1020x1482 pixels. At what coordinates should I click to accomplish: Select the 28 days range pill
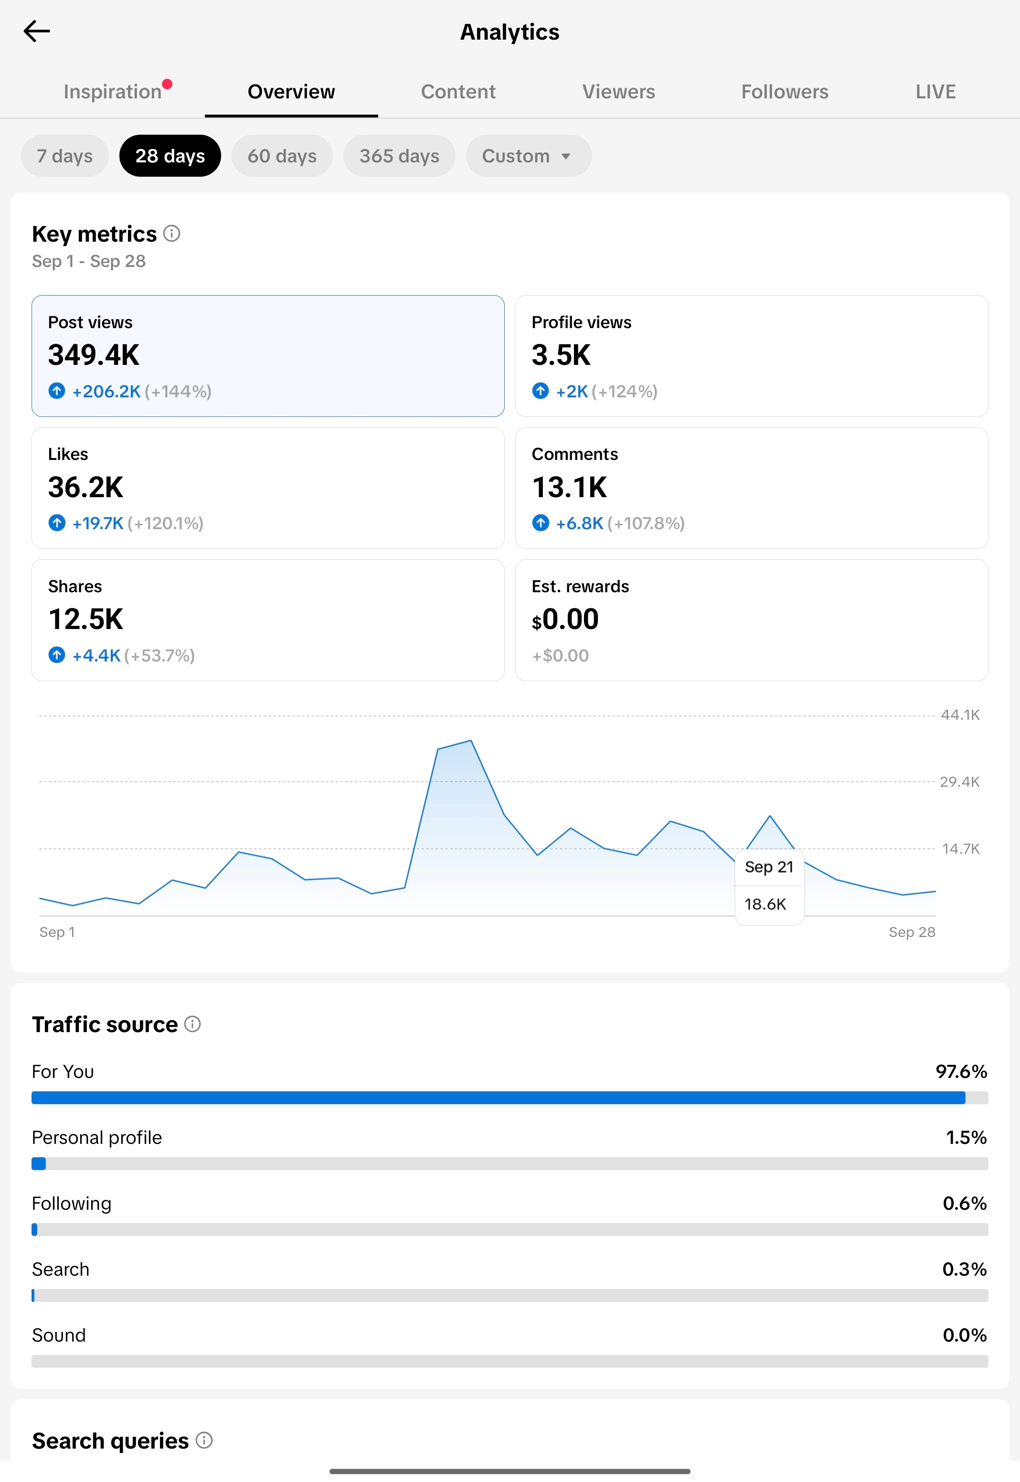coord(170,155)
